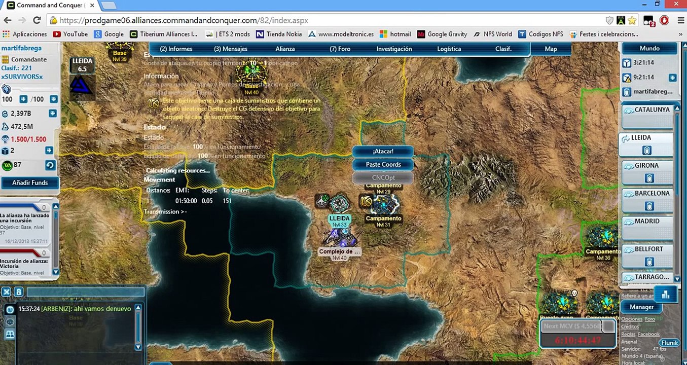Click the Next MCV timer panel
The image size is (687, 365).
(x=577, y=333)
